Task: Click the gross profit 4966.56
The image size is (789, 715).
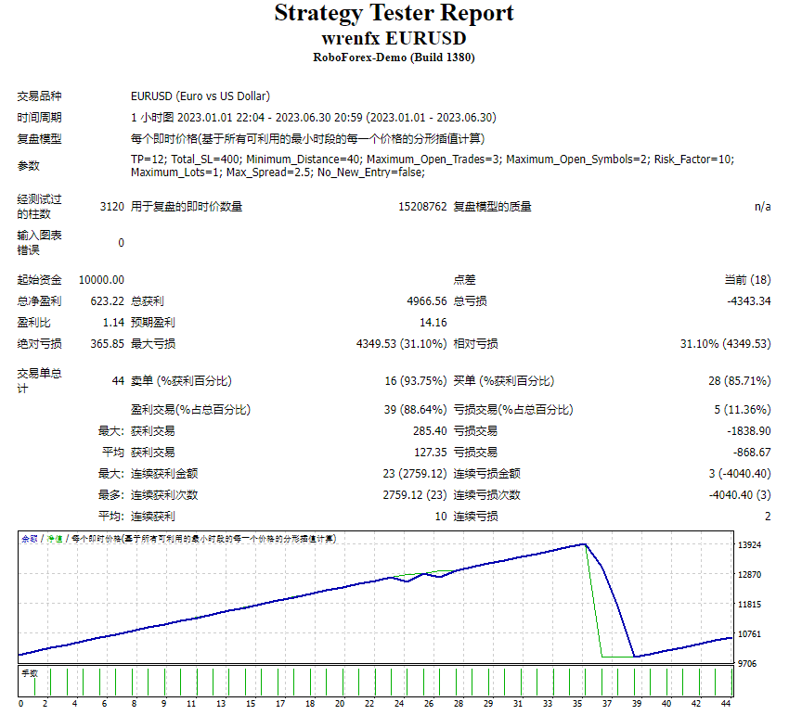Action: [427, 301]
